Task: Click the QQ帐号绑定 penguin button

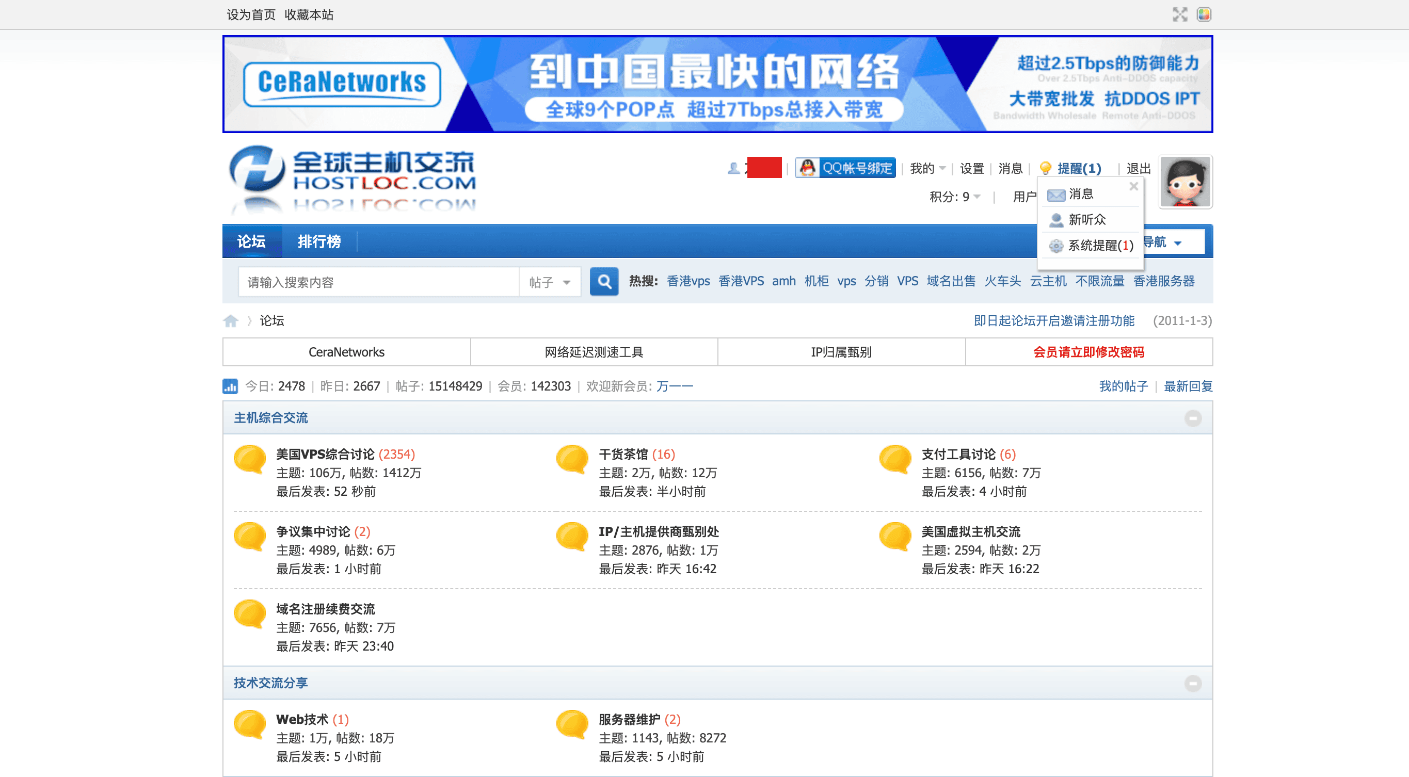Action: (x=845, y=168)
